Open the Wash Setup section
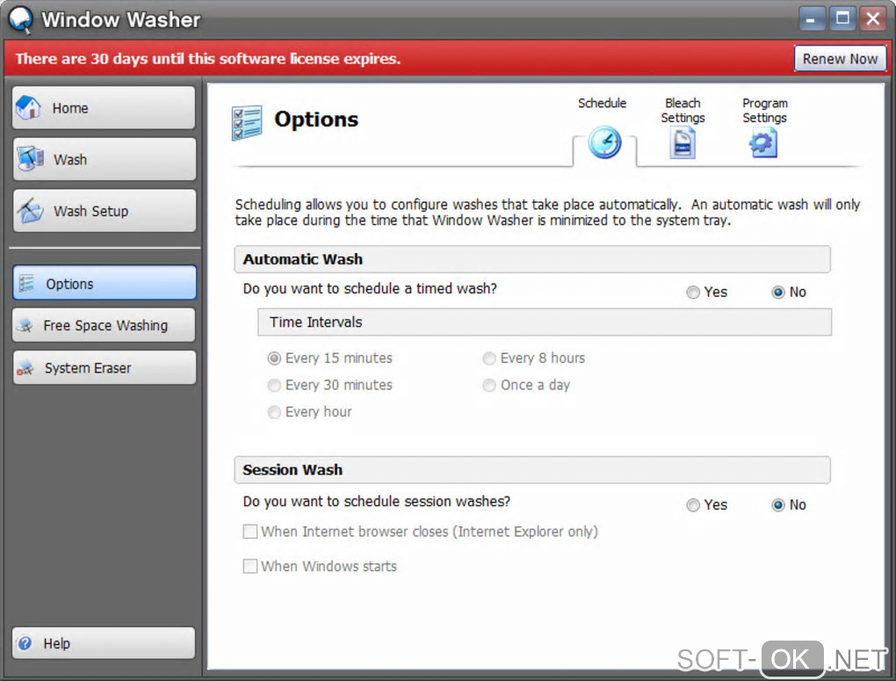Image resolution: width=896 pixels, height=681 pixels. (x=104, y=211)
